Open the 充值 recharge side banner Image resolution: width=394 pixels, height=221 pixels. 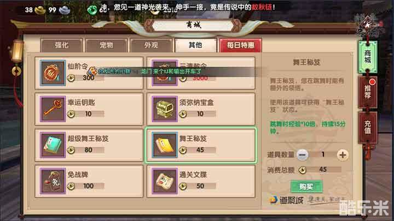click(368, 128)
